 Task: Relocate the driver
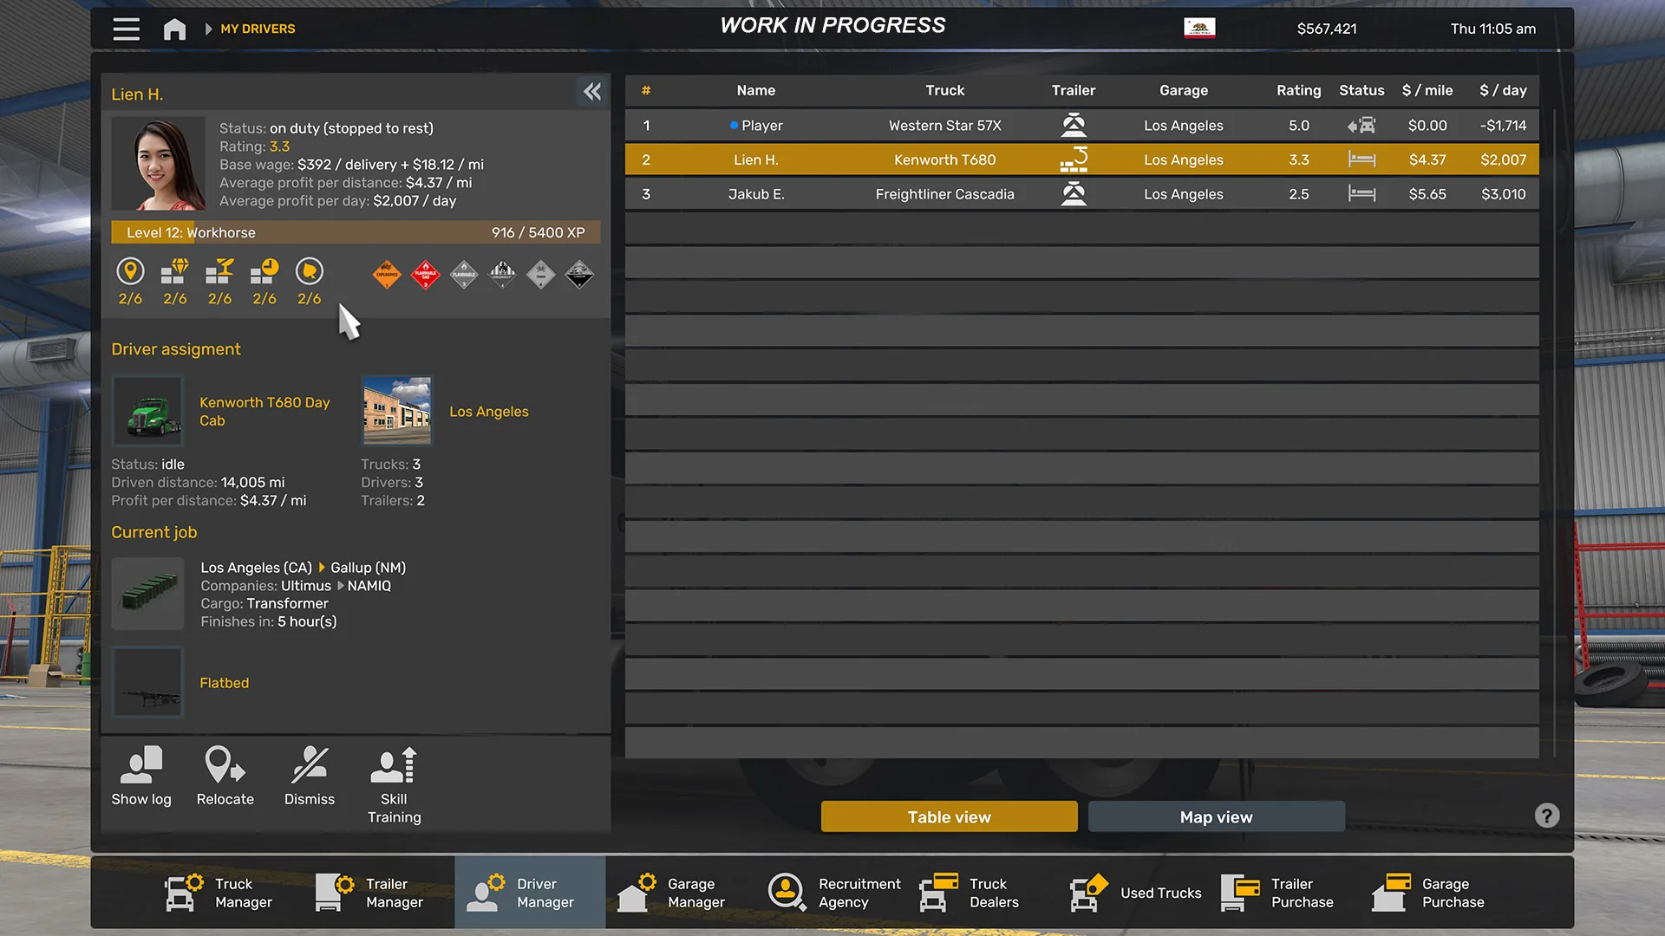(225, 776)
